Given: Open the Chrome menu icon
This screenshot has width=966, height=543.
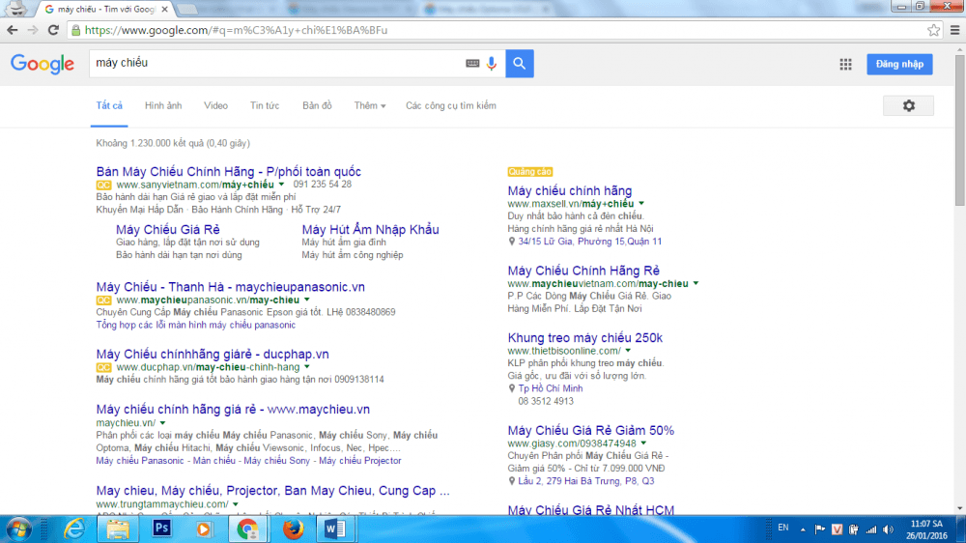Looking at the screenshot, I should 955,30.
